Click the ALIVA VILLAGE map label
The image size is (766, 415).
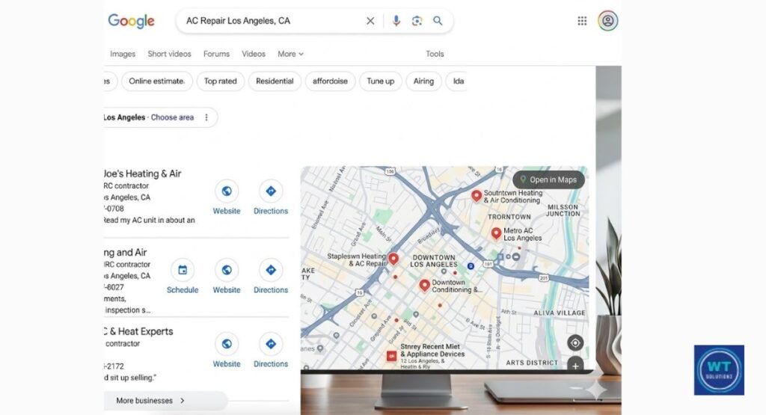[560, 313]
